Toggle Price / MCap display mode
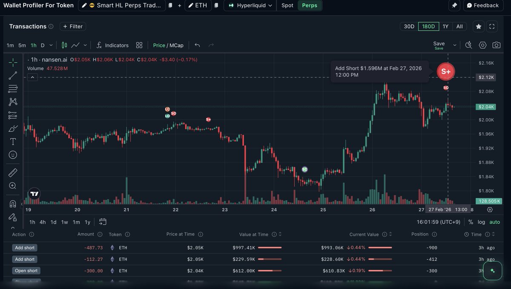The width and height of the screenshot is (511, 289). 168,45
